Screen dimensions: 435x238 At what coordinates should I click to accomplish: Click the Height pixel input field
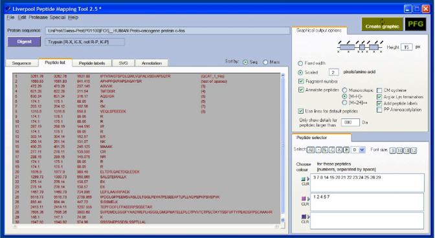pos(407,47)
